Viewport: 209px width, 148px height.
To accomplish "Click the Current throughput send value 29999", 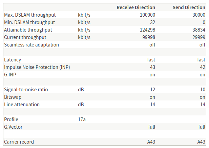I will click(198, 37).
